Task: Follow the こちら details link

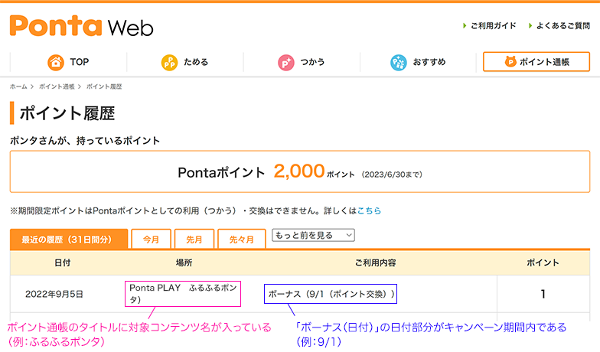Action: click(369, 210)
